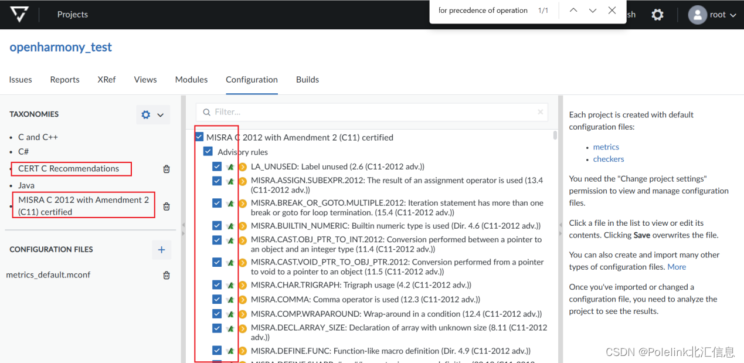Click the Klocwork logo icon
Viewport: 744px width, 363px height.
[x=19, y=15]
